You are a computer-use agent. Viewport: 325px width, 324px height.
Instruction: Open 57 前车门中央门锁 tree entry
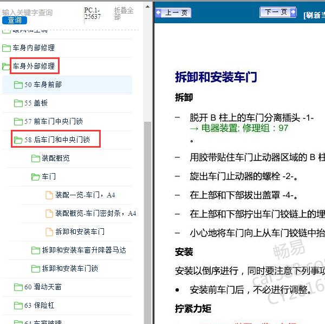point(54,121)
